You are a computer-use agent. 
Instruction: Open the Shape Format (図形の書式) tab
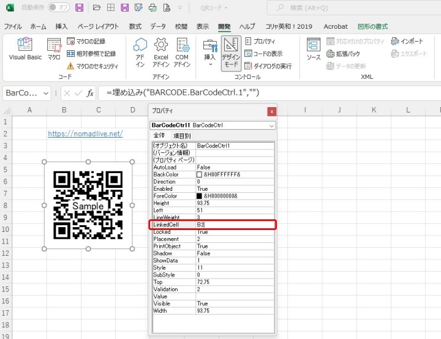click(372, 26)
